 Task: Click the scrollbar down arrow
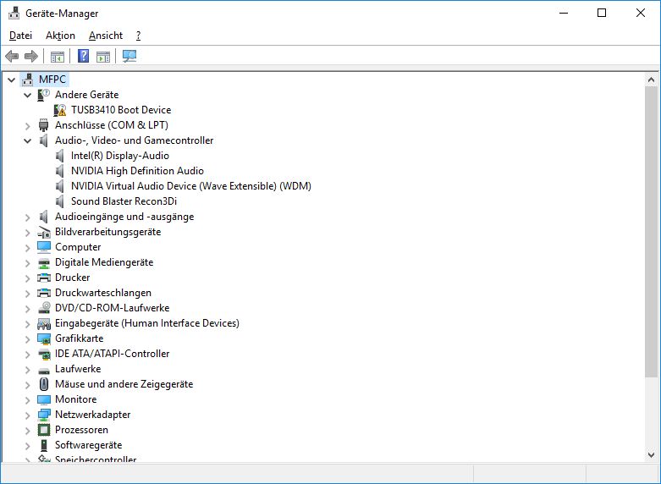651,455
